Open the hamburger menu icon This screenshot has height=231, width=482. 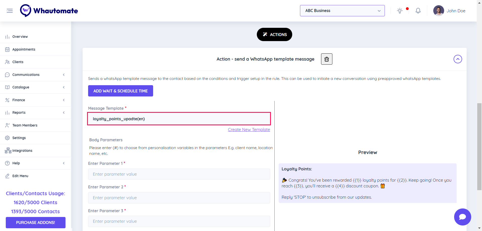(10, 11)
